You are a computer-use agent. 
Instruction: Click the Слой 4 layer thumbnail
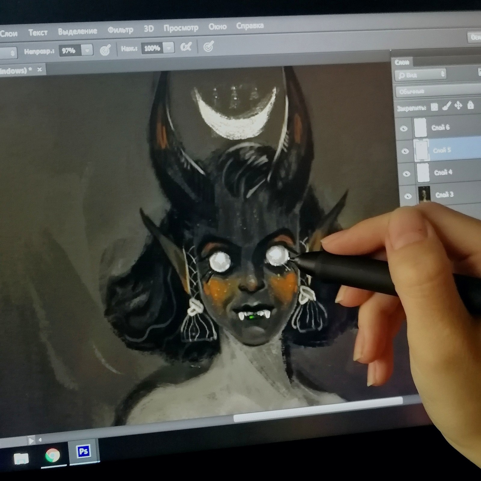[423, 173]
